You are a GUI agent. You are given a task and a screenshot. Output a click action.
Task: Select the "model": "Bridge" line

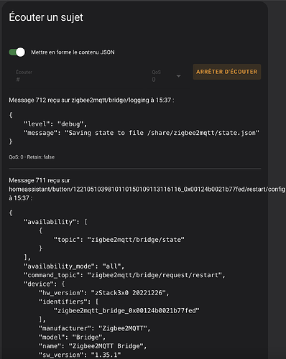click(72, 337)
